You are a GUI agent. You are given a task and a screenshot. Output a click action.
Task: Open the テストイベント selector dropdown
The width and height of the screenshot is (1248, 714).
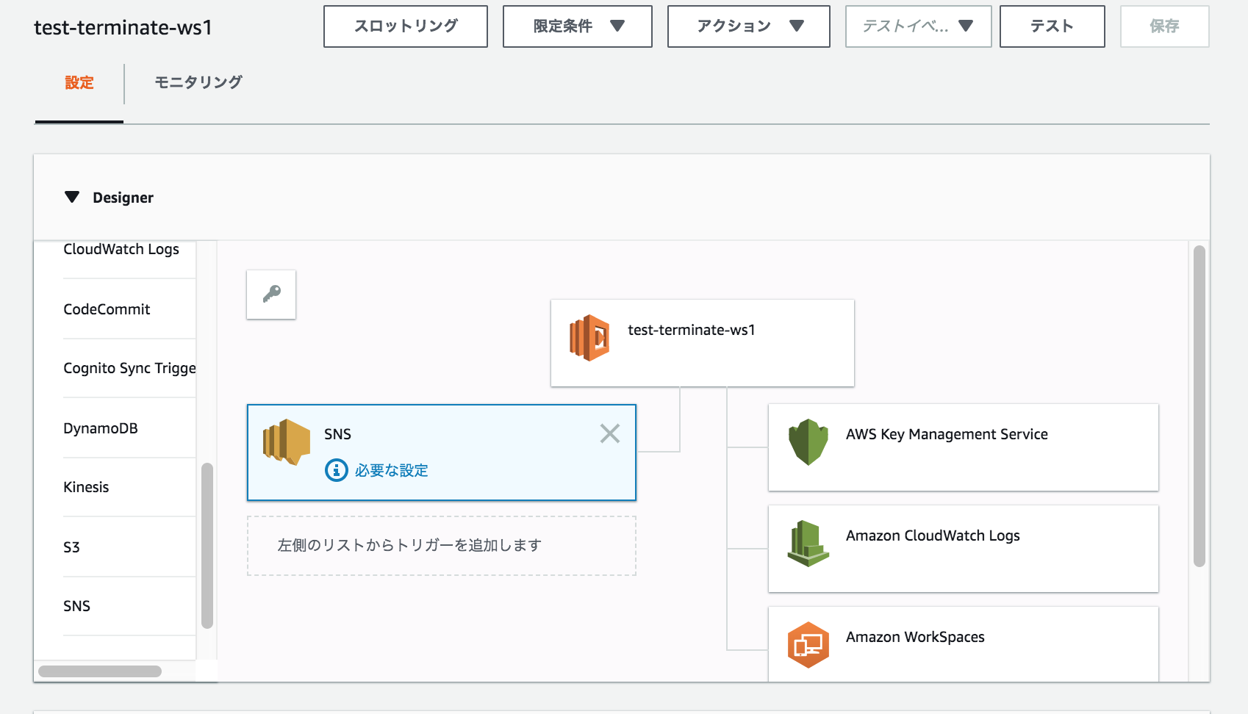[x=919, y=26]
